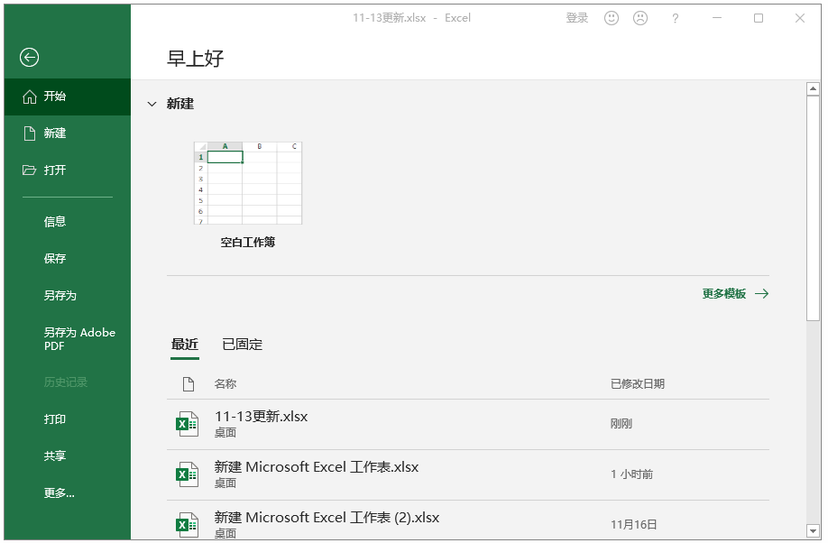Screen dimensions: 828x543
Task: Maximize the Excel window
Action: pos(759,18)
